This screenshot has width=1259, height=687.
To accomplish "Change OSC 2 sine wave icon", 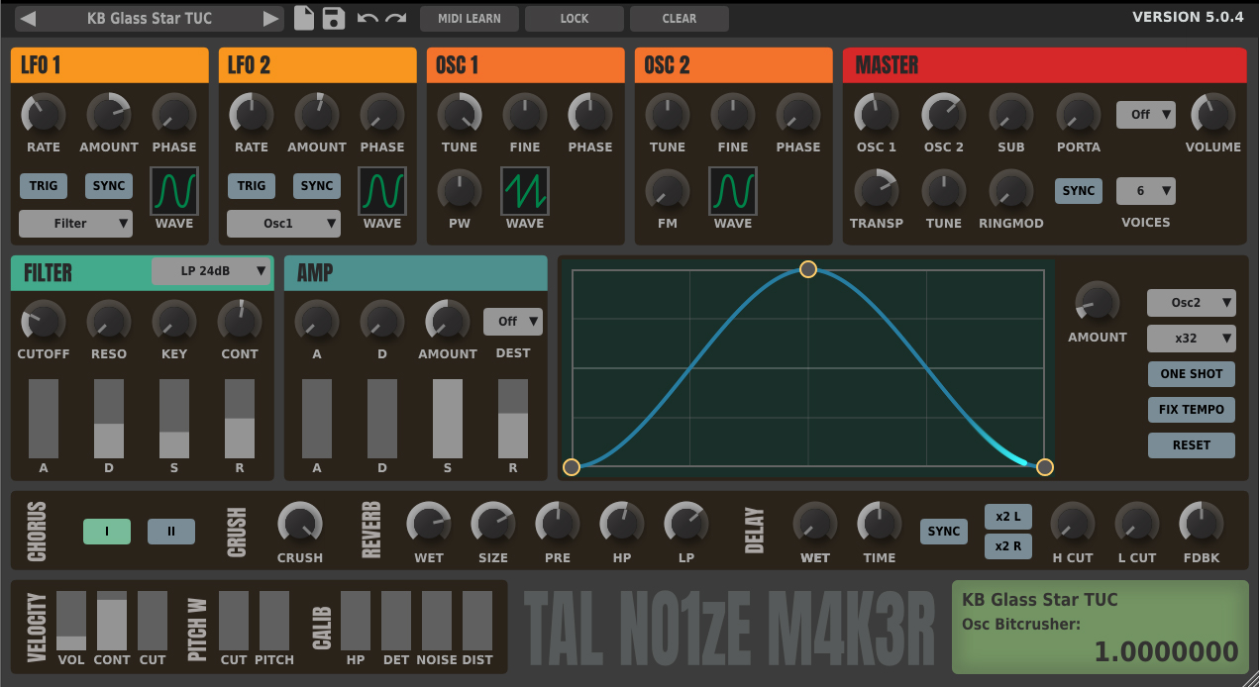I will pyautogui.click(x=733, y=191).
